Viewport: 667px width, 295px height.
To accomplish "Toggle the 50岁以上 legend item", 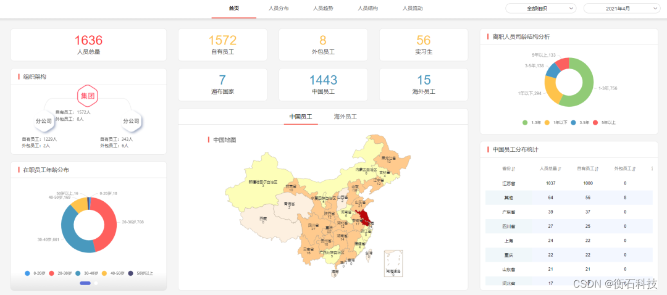I will point(140,273).
